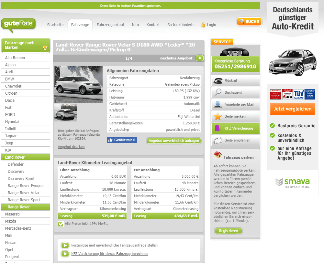Click the old telephone image above Kostenlose Beratung
Viewport: 324px width, 263px height.
pyautogui.click(x=235, y=52)
